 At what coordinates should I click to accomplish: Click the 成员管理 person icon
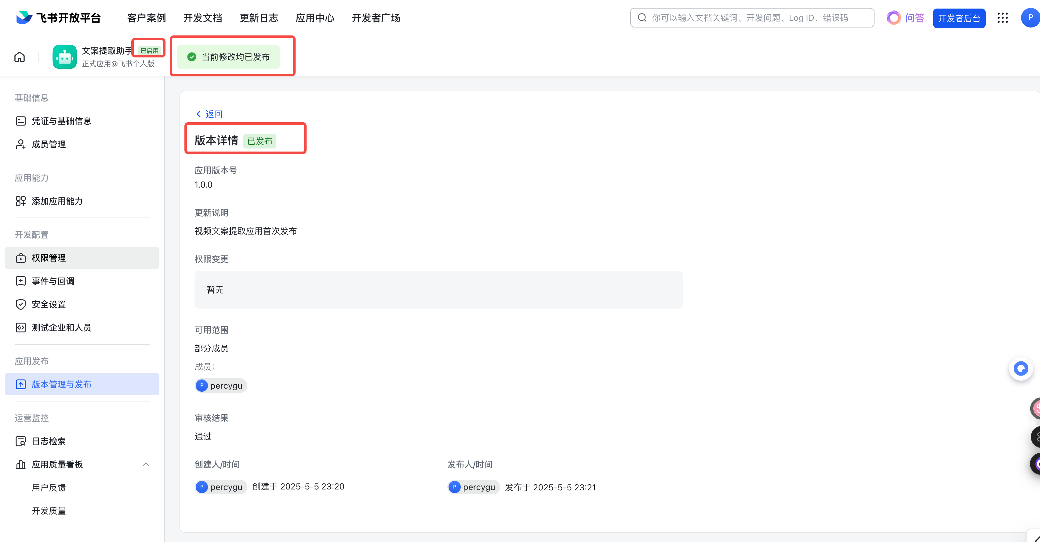(20, 144)
